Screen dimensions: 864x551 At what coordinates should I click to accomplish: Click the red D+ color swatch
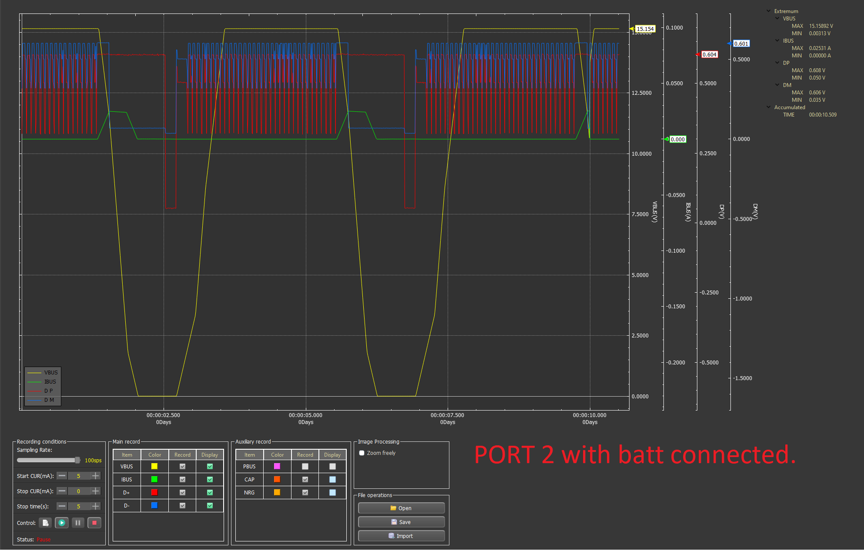[x=154, y=492]
